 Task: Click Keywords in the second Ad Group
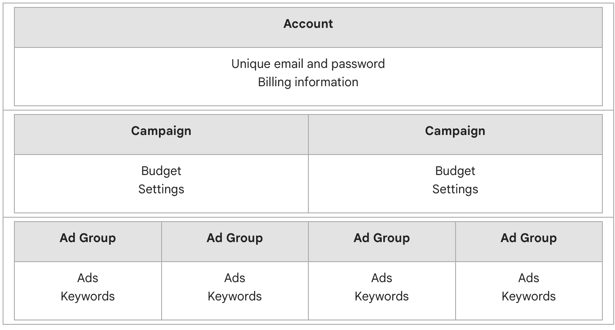[x=234, y=296]
